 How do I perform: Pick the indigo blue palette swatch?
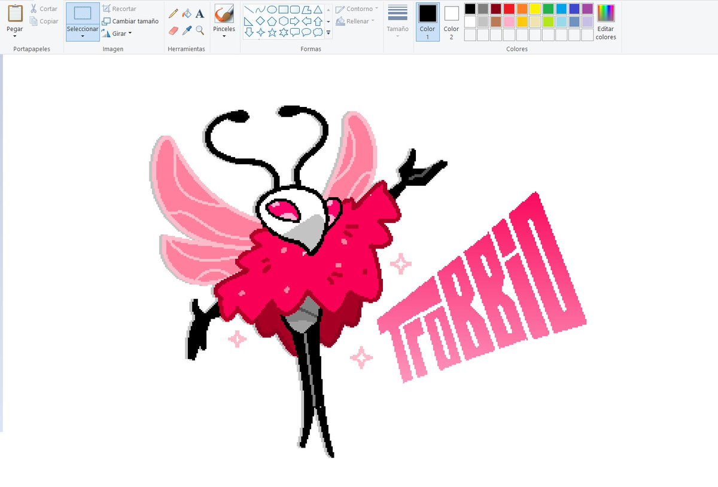(x=574, y=9)
